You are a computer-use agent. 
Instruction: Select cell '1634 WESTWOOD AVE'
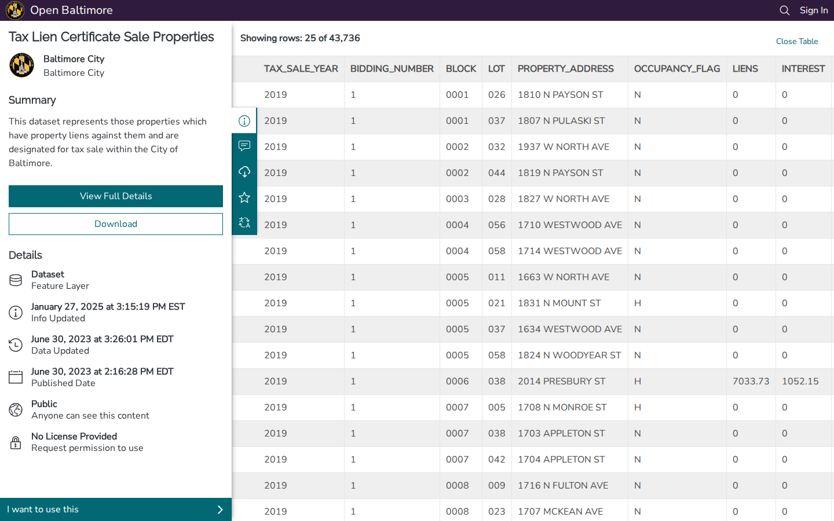570,329
